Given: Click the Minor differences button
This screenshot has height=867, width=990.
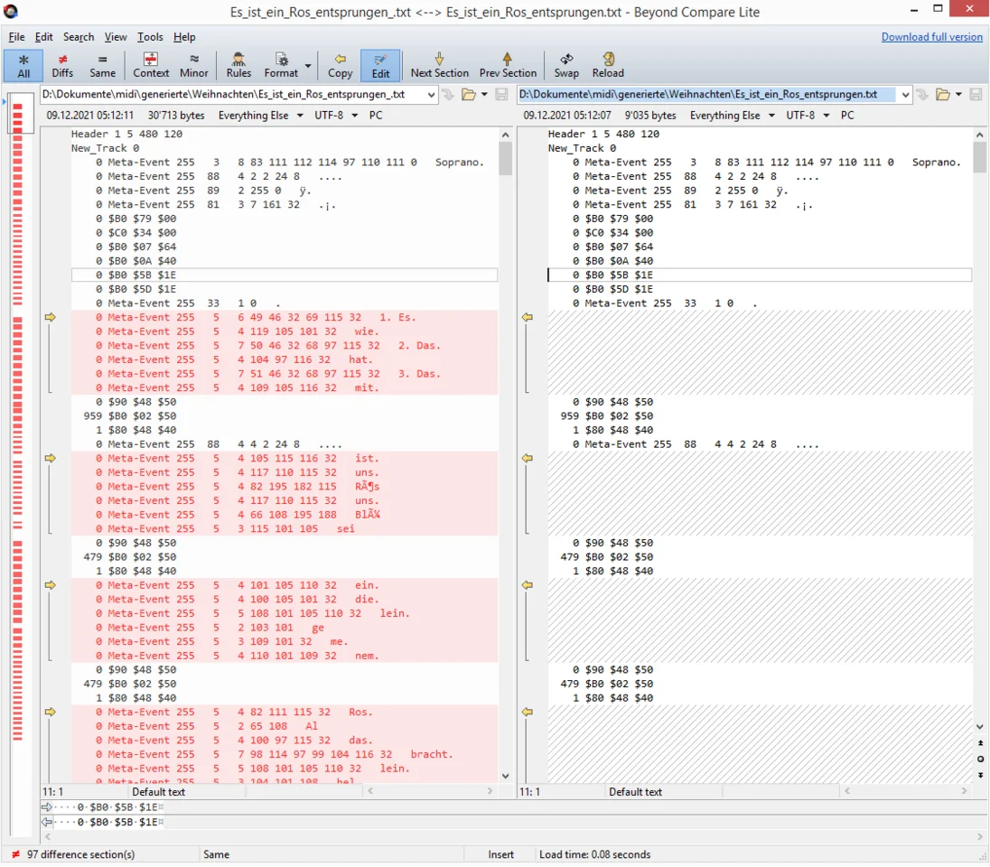Looking at the screenshot, I should 194,65.
